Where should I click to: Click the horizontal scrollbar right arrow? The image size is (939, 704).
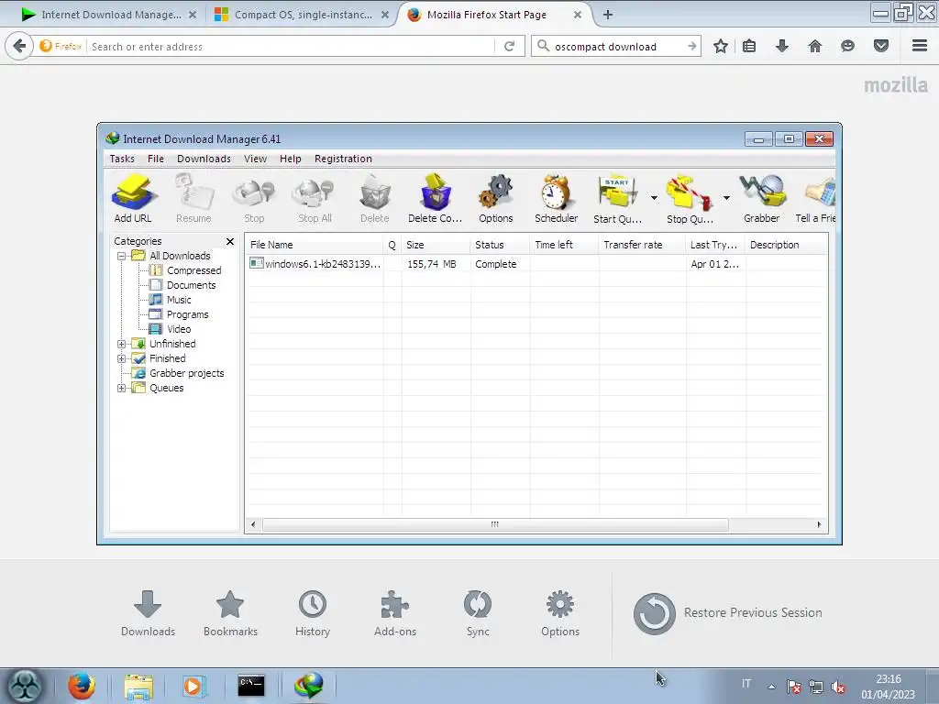tap(819, 525)
